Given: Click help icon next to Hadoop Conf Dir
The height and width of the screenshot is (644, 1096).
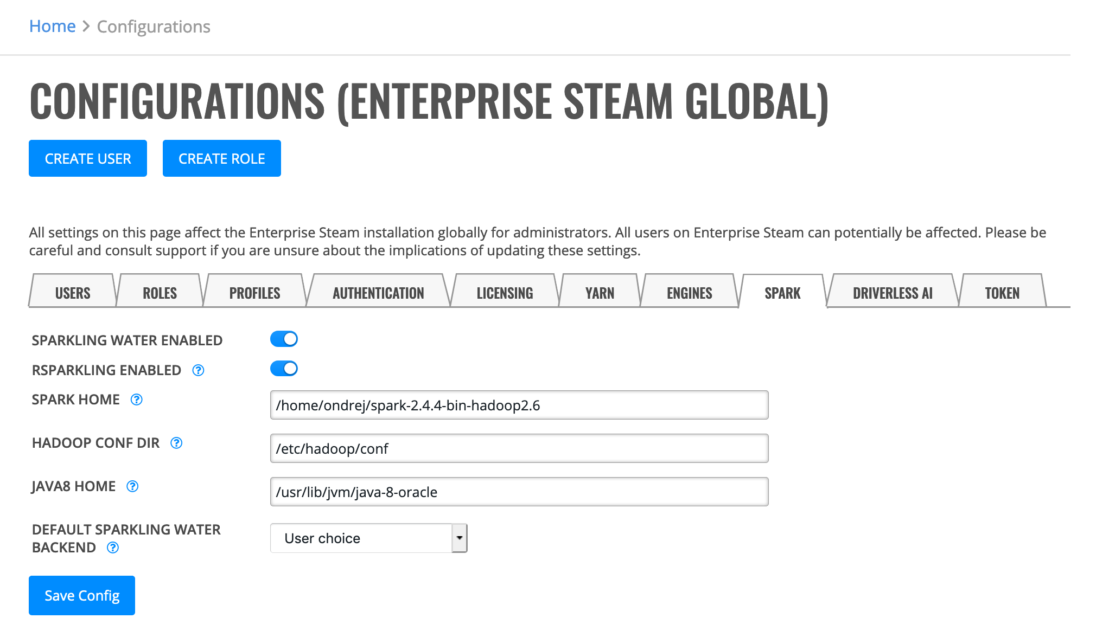Looking at the screenshot, I should (x=176, y=443).
